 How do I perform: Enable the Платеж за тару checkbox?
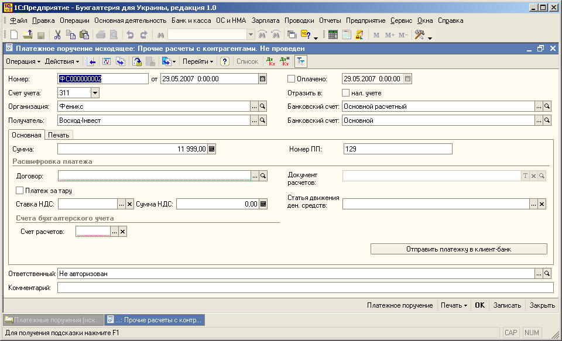pos(20,191)
